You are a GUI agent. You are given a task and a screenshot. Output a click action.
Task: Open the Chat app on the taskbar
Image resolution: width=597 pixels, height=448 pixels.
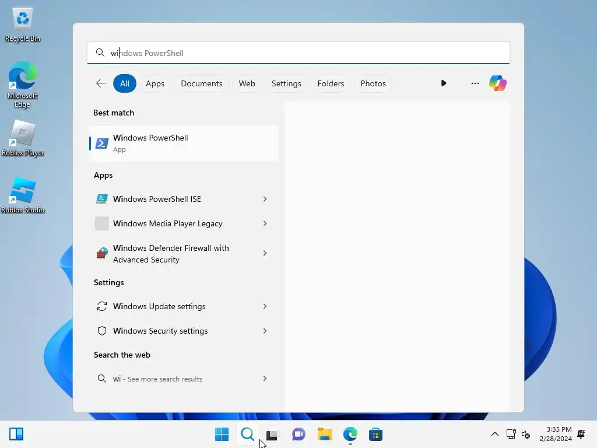(x=298, y=434)
